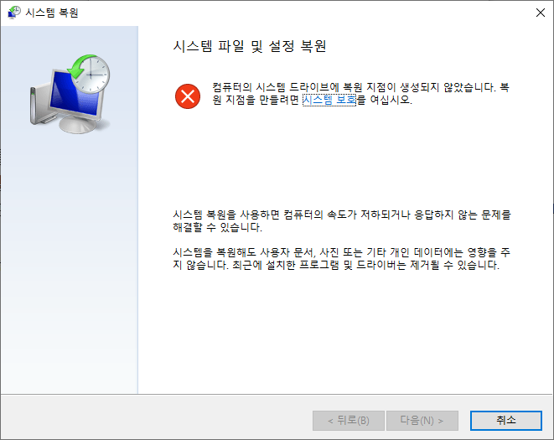554x440 pixels.
Task: Click the paragraph starting 시스템을 복원해도 사용자 문서
Action: click(x=341, y=259)
